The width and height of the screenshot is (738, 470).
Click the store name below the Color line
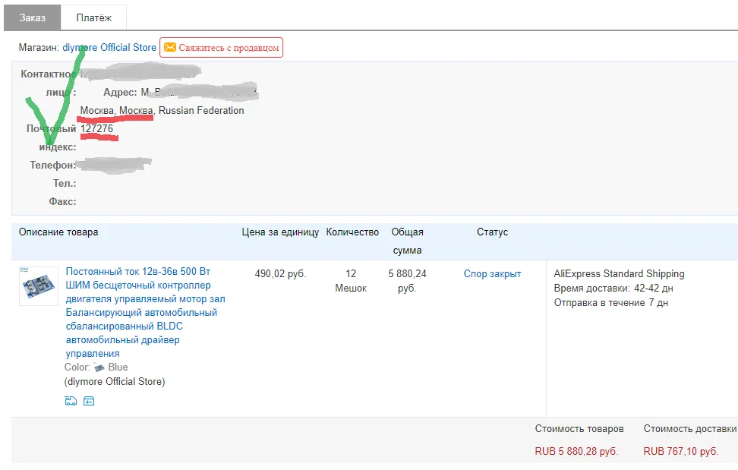pos(115,381)
